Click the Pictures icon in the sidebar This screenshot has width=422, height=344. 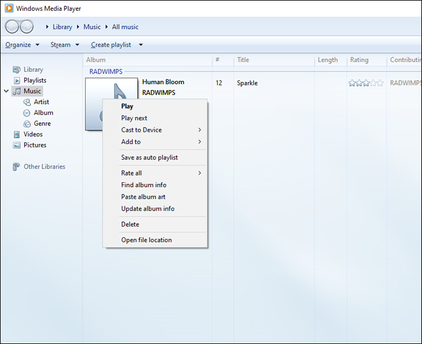point(17,145)
